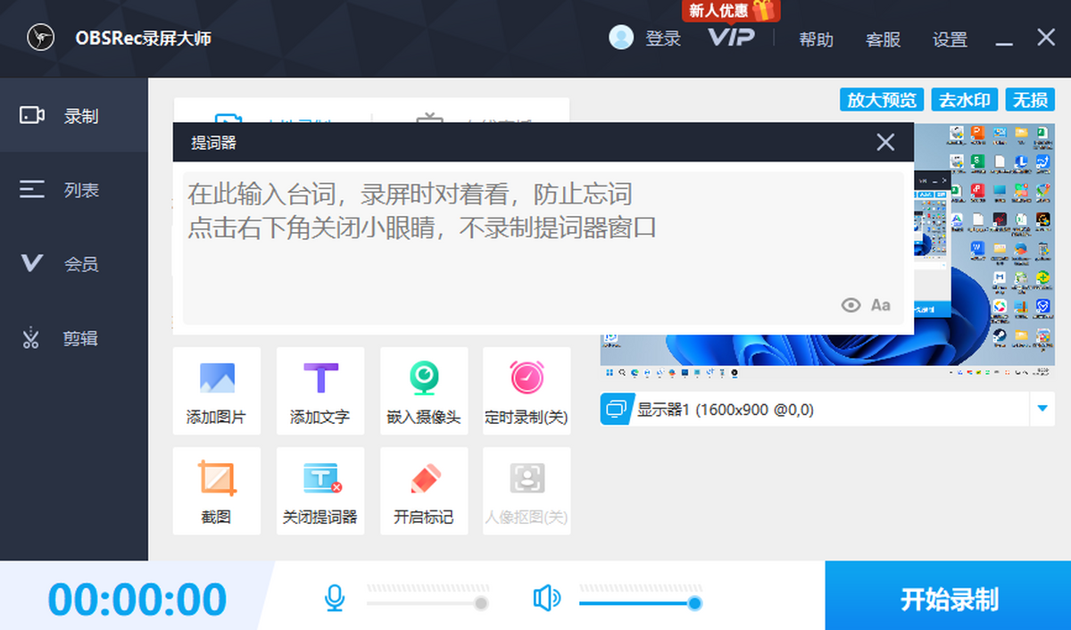Screen dimensions: 1071x630
Task: Toggle 定时录制 scheduled recording
Action: (x=527, y=391)
